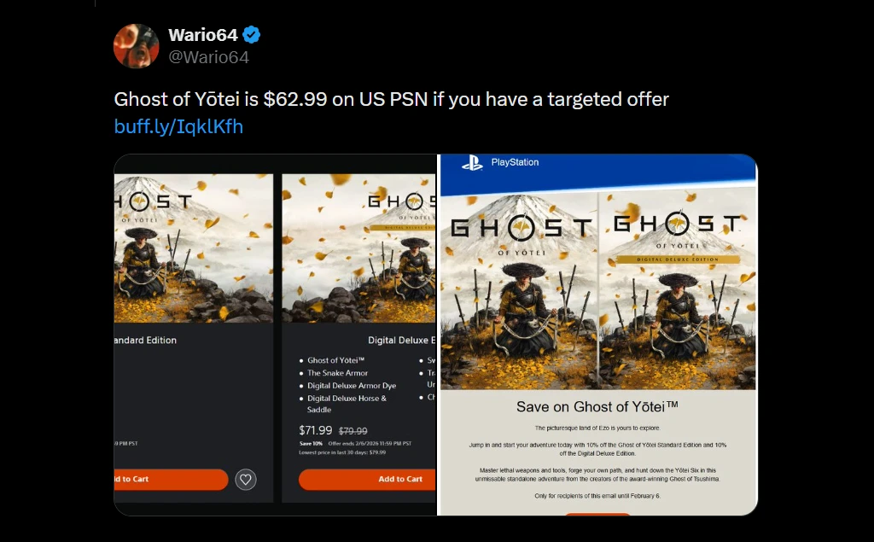Viewport: 874px width, 542px height.
Task: Click the PlayStation text in the email header
Action: pos(515,162)
